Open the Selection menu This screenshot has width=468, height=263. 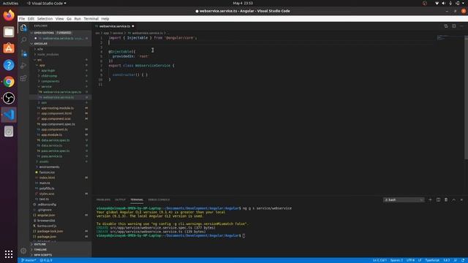(45, 18)
